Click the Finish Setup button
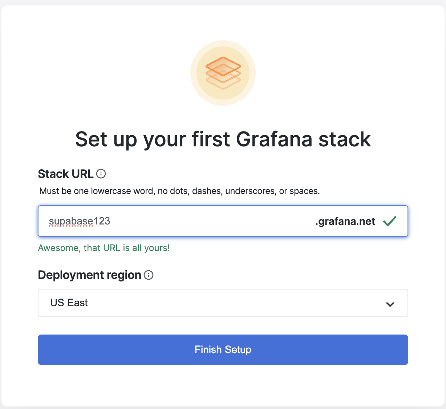Screen dimensions: 446x409 pos(223,350)
